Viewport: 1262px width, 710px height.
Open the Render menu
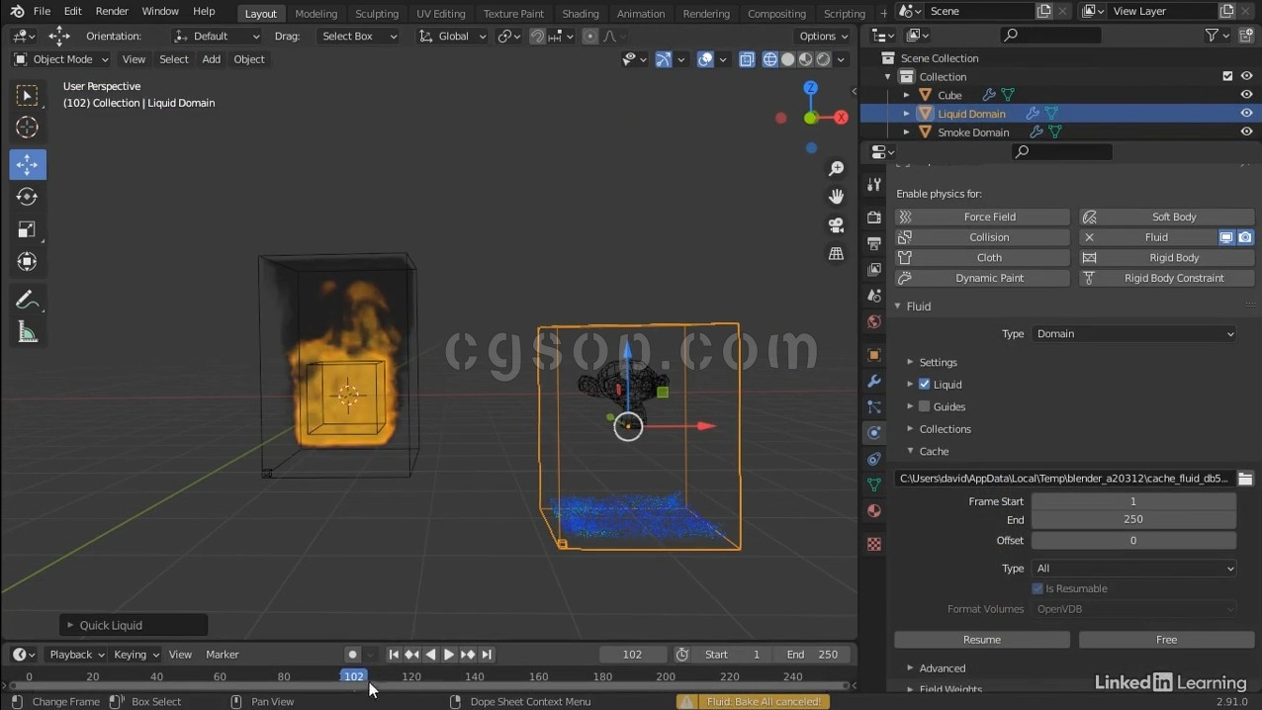[x=112, y=12]
